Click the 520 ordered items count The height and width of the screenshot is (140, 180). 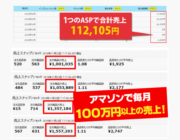coord(18,64)
